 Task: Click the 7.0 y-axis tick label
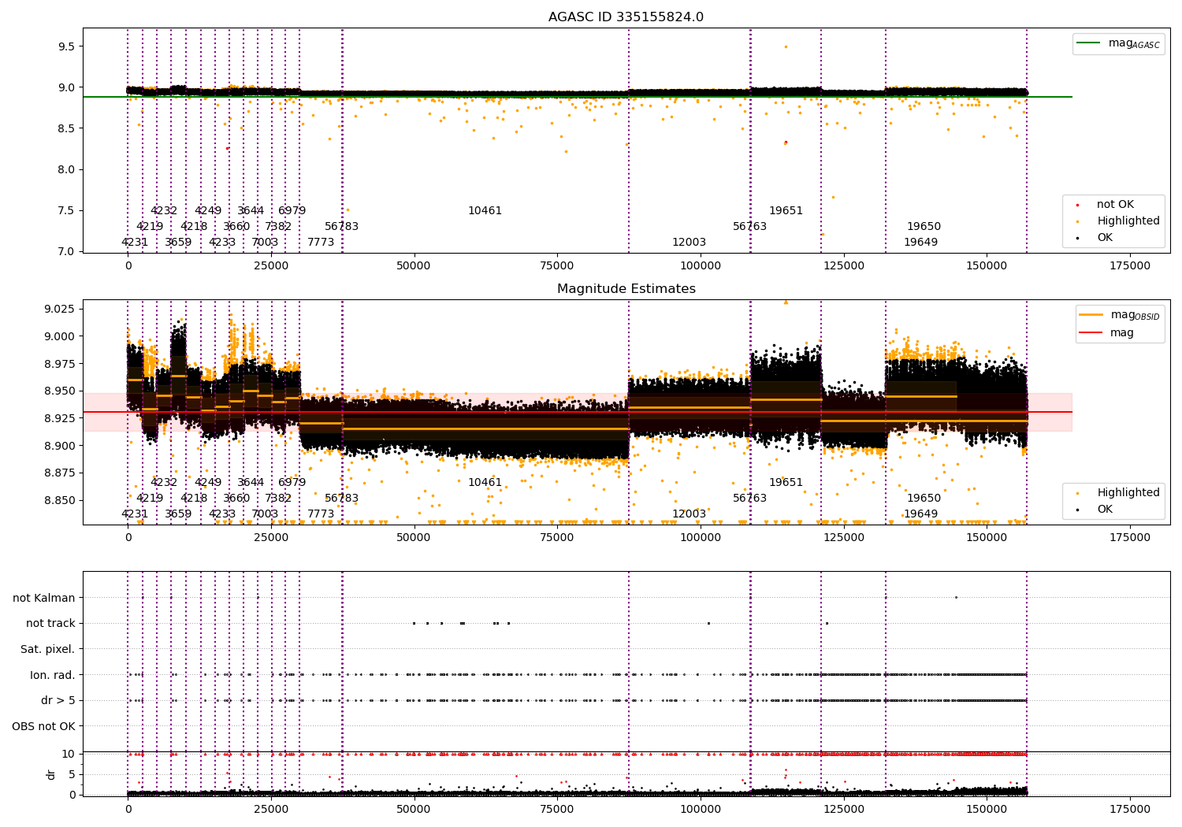click(66, 251)
